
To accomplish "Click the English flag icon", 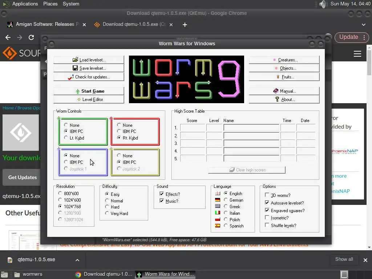I will pyautogui.click(x=218, y=193).
